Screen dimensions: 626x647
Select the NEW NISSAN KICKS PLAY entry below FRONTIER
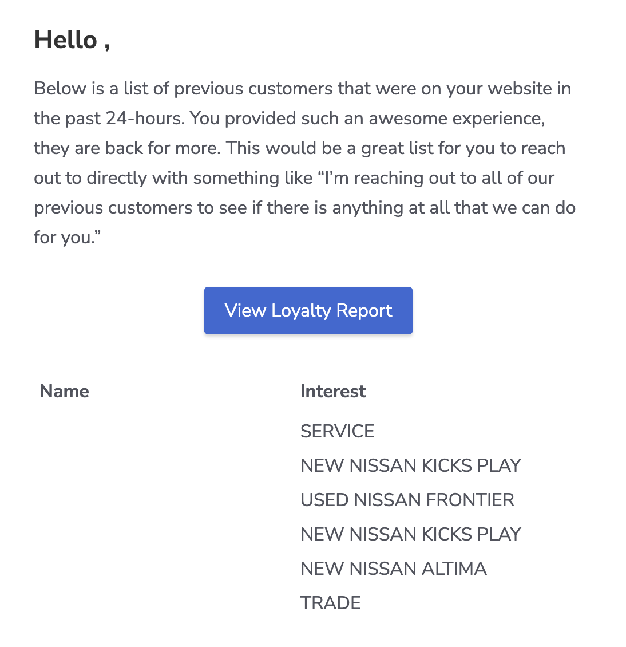(x=410, y=534)
